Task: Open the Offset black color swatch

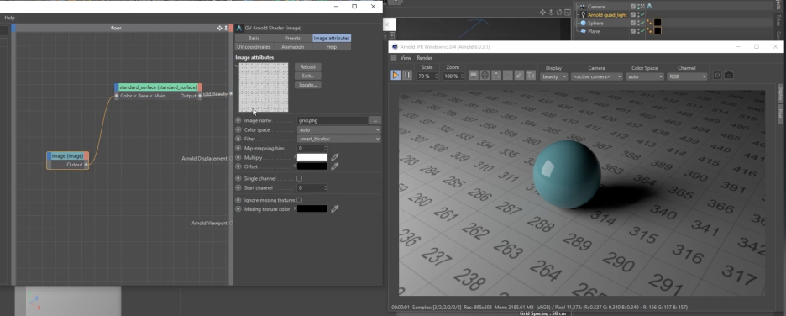Action: (312, 166)
